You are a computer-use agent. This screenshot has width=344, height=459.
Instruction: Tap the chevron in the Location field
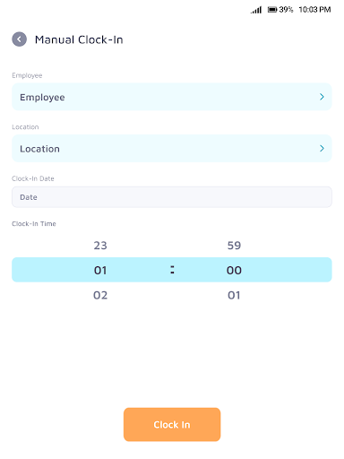tap(322, 148)
